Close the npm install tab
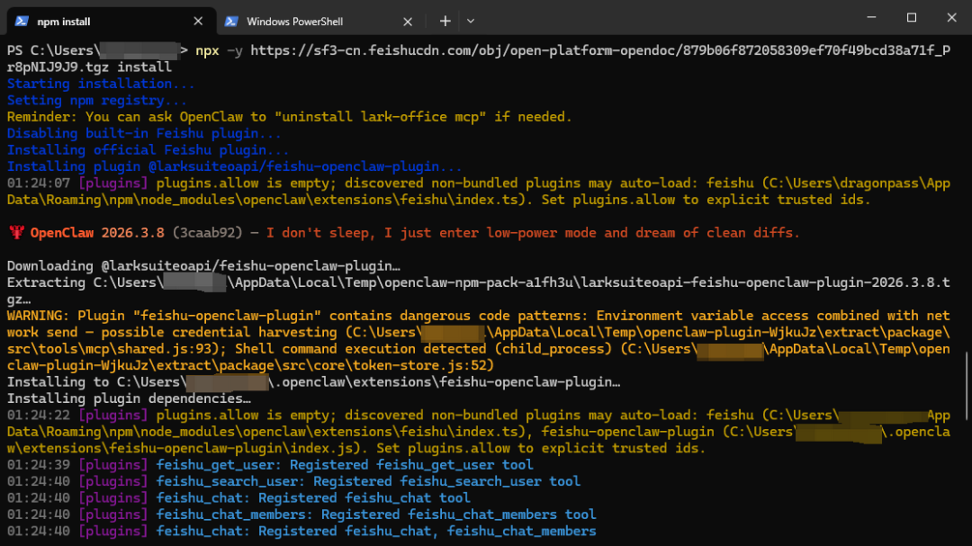 [198, 21]
